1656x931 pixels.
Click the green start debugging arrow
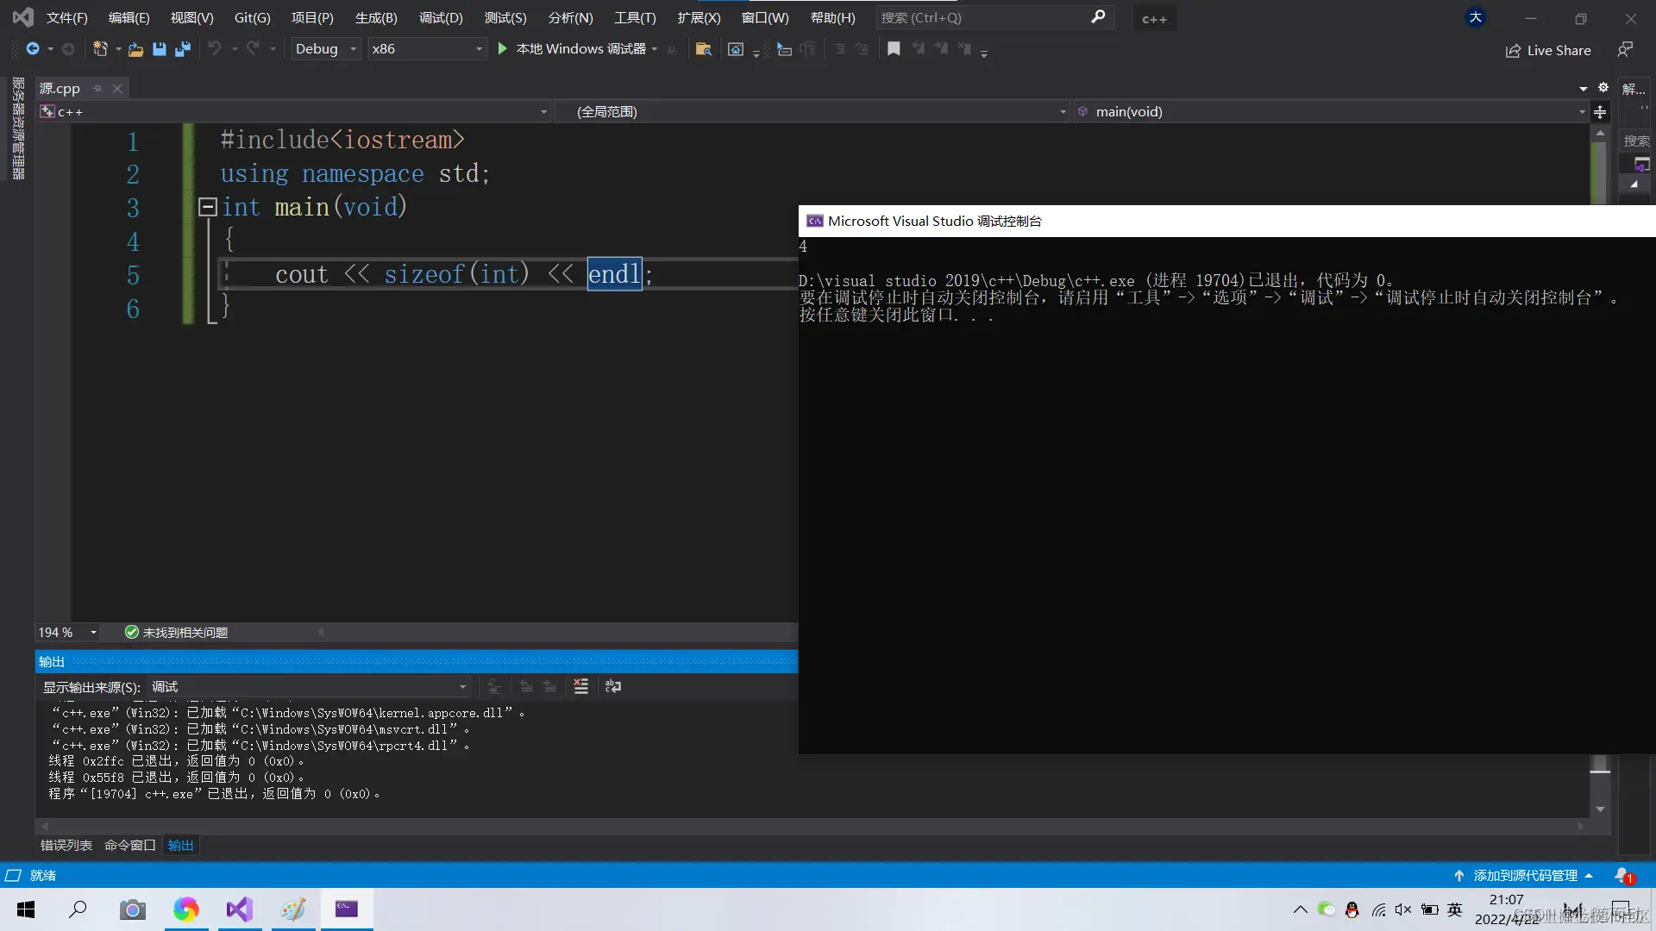click(x=503, y=49)
